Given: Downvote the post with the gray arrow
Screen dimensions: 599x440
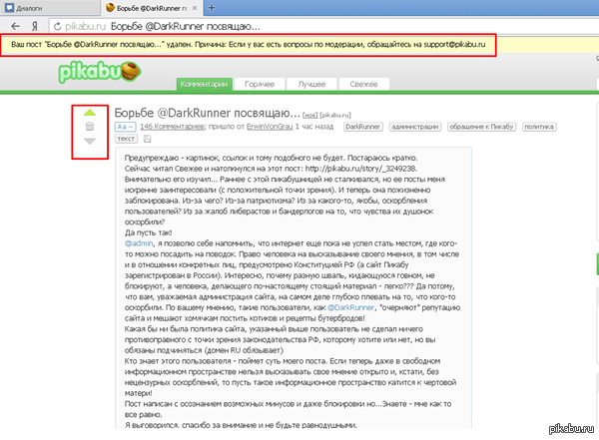Looking at the screenshot, I should point(90,142).
